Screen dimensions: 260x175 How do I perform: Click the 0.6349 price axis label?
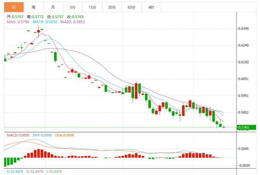(243, 29)
